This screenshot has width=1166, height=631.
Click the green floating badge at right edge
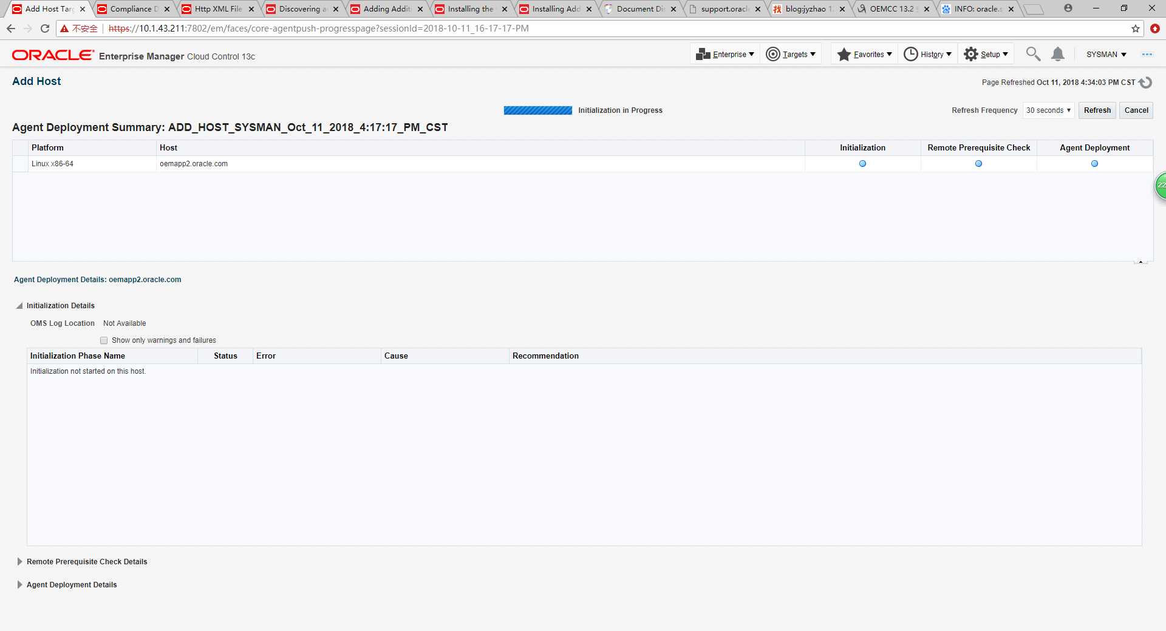(1161, 185)
